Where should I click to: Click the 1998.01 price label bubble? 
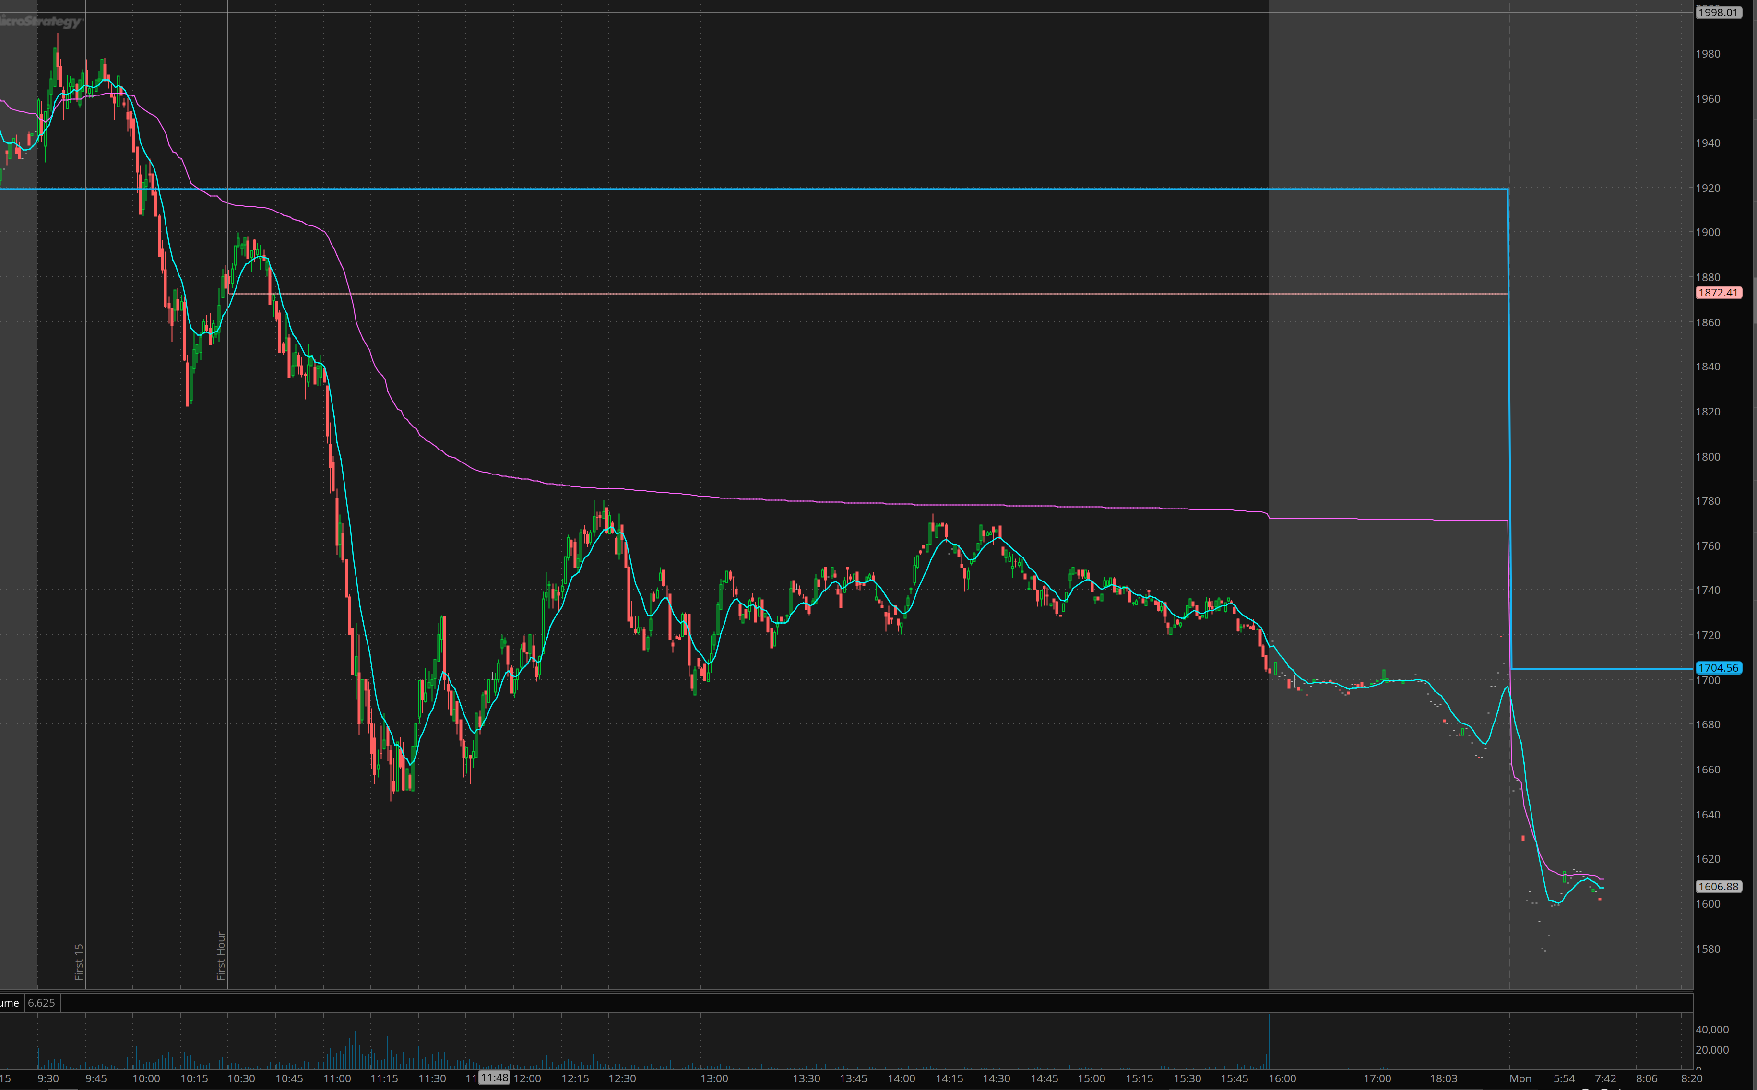pyautogui.click(x=1718, y=12)
